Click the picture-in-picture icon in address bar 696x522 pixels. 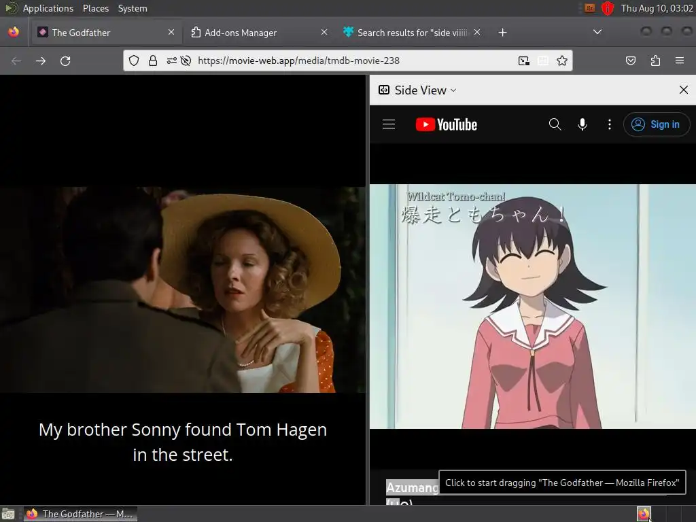click(x=524, y=60)
